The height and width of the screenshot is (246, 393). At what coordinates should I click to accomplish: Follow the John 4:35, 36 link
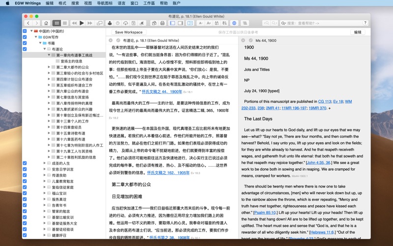click(x=318, y=163)
